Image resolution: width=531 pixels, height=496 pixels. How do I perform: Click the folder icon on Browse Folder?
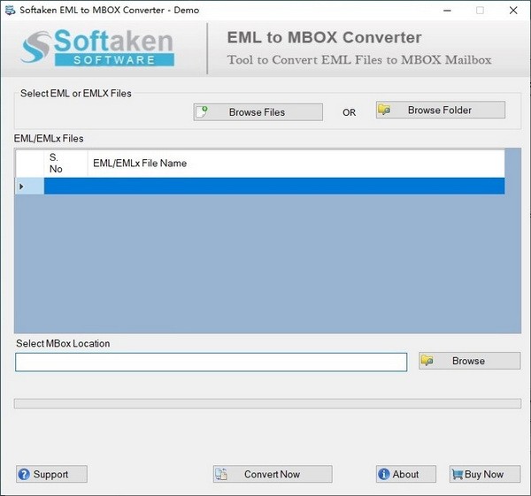[384, 110]
